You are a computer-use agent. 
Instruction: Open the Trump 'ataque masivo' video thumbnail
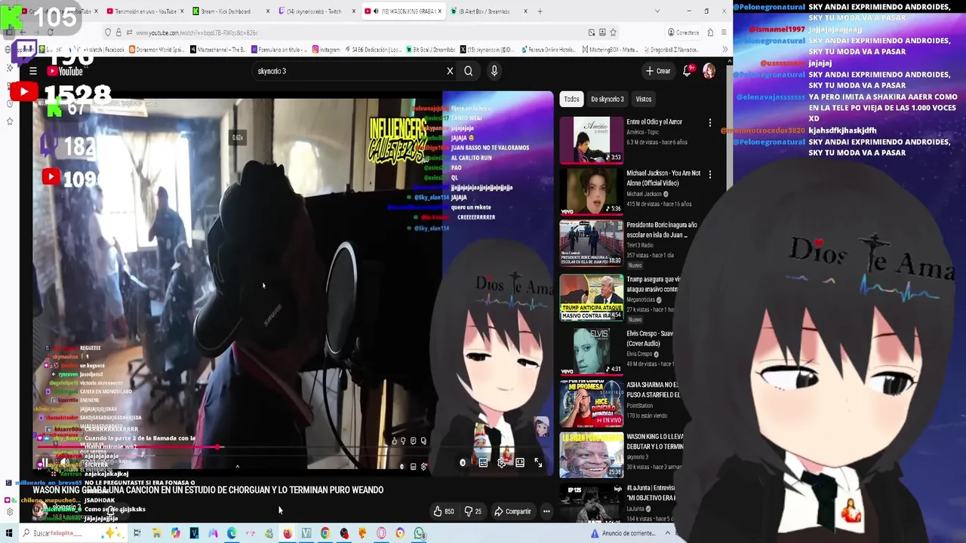tap(592, 297)
